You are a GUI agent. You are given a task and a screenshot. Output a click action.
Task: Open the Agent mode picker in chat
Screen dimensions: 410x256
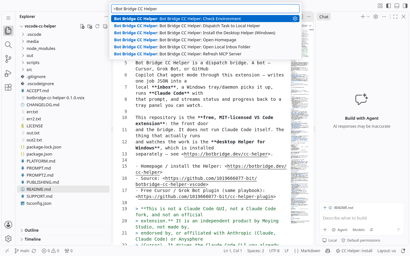click(340, 230)
